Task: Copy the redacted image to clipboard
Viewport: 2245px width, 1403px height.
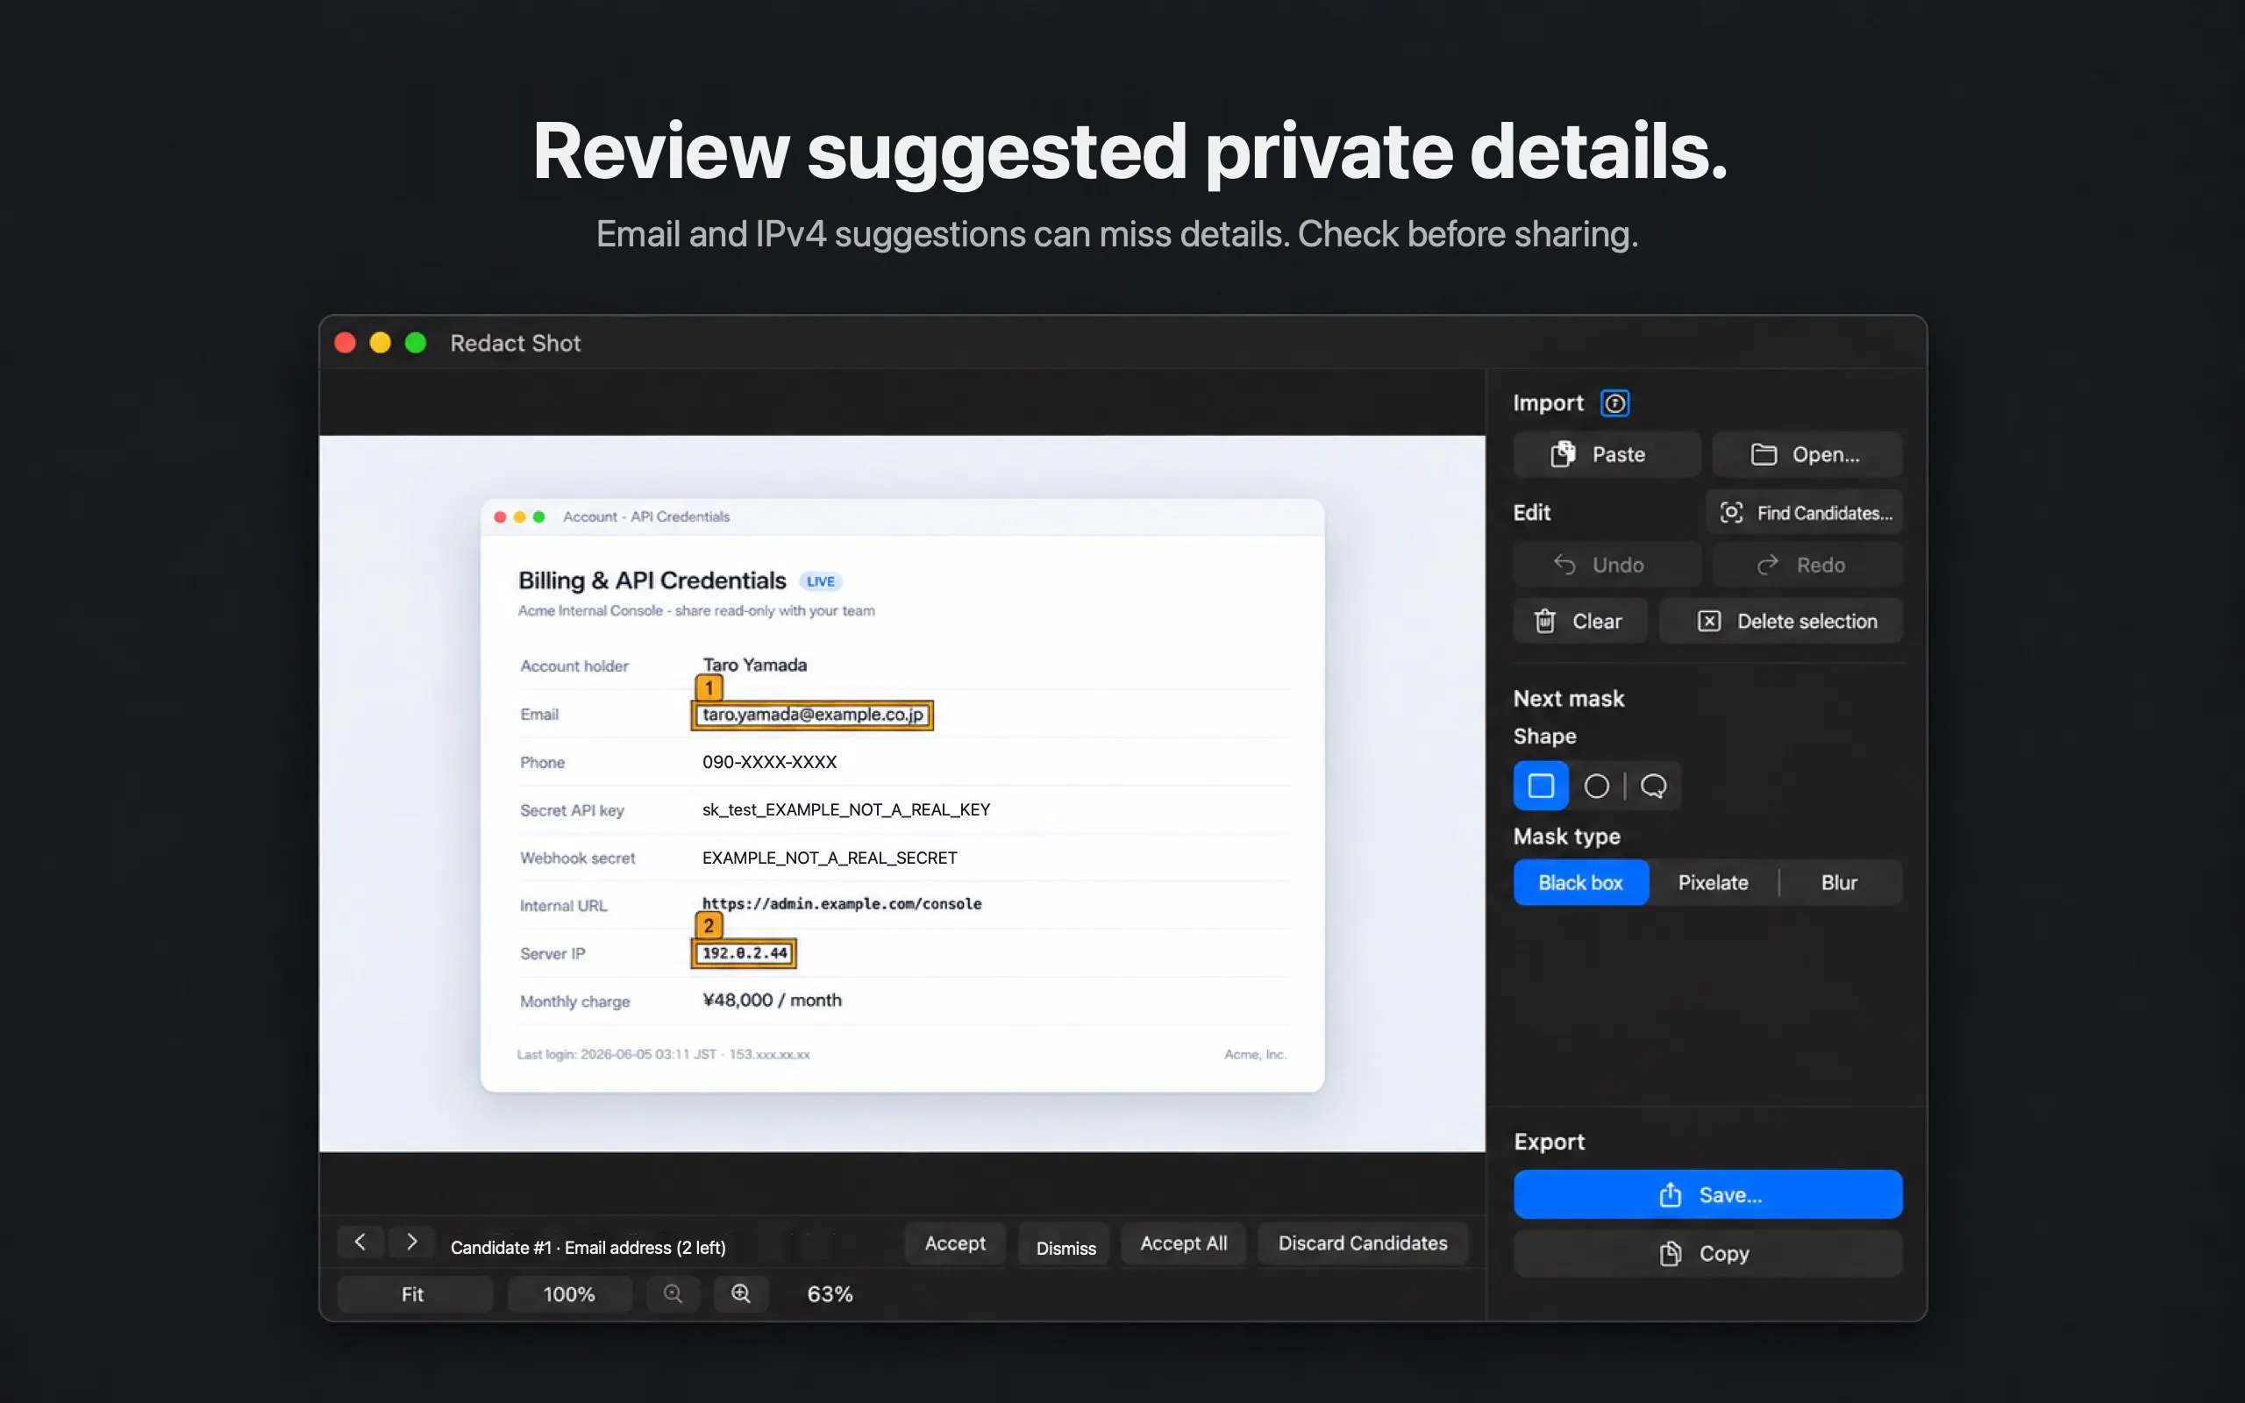Action: click(1708, 1253)
